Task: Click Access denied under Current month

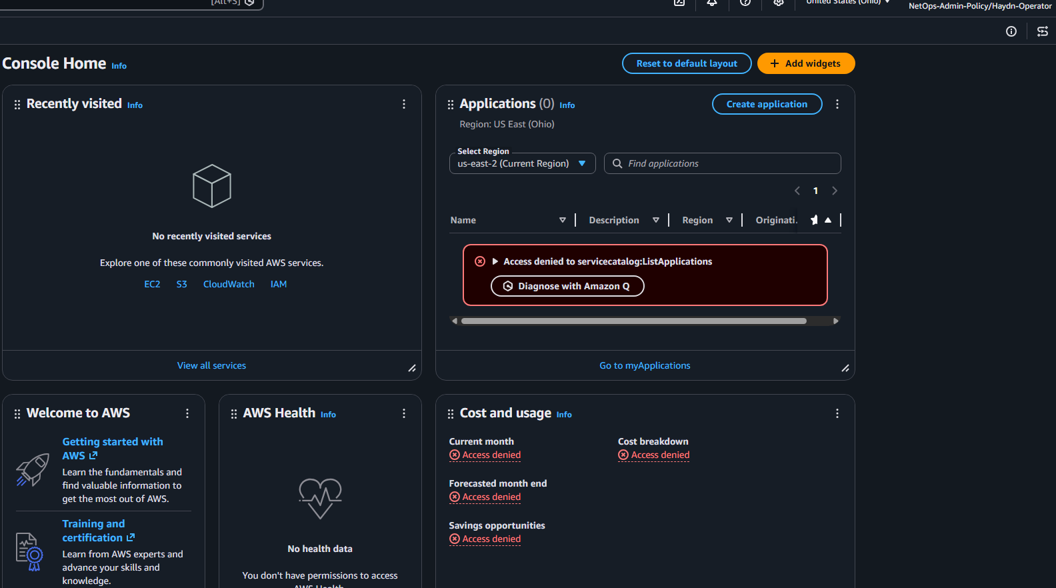Action: coord(485,455)
